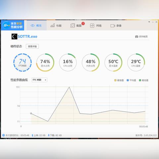Toggle the blue 平均值 legend item
This screenshot has height=159, width=159.
(131, 80)
